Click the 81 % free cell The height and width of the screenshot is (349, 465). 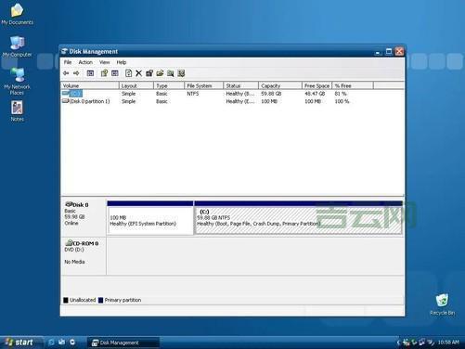pyautogui.click(x=341, y=94)
